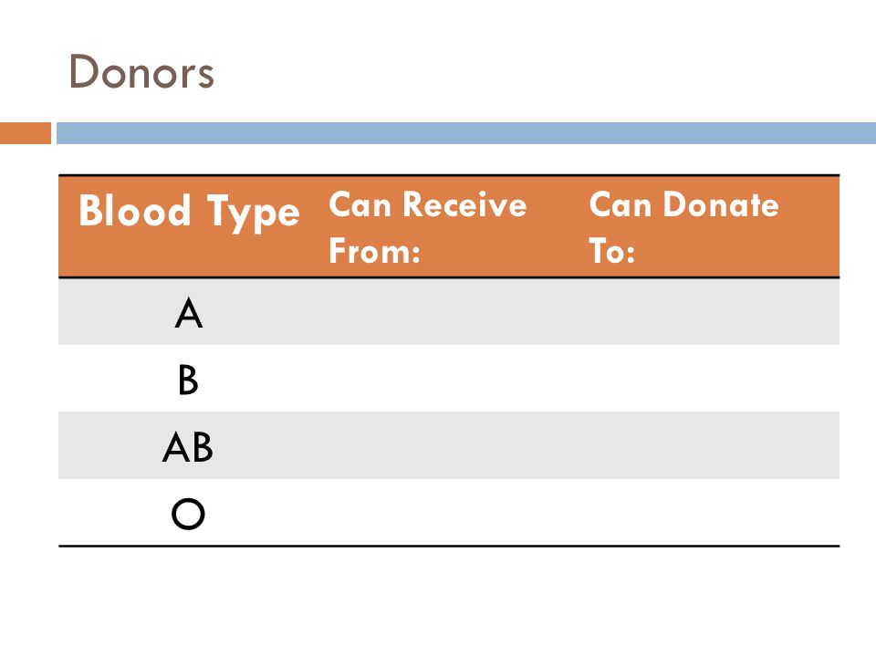Click the Donors slide title

tap(141, 71)
